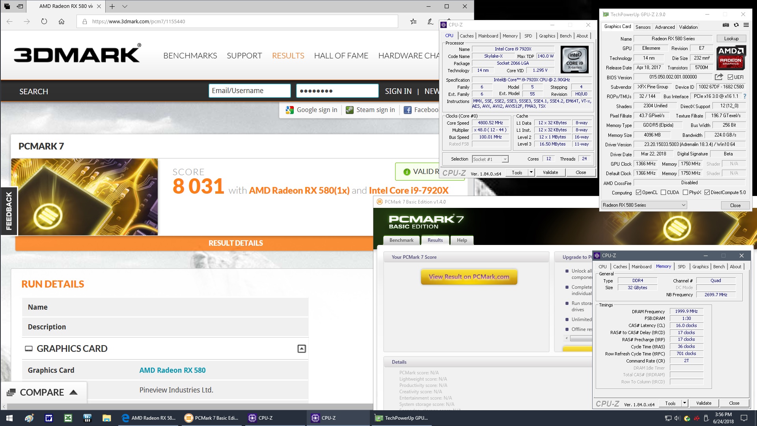The width and height of the screenshot is (757, 426).
Task: Open a new browser tab
Action: tap(112, 6)
